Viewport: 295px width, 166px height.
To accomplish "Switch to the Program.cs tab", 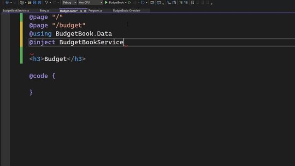I will click(x=95, y=11).
